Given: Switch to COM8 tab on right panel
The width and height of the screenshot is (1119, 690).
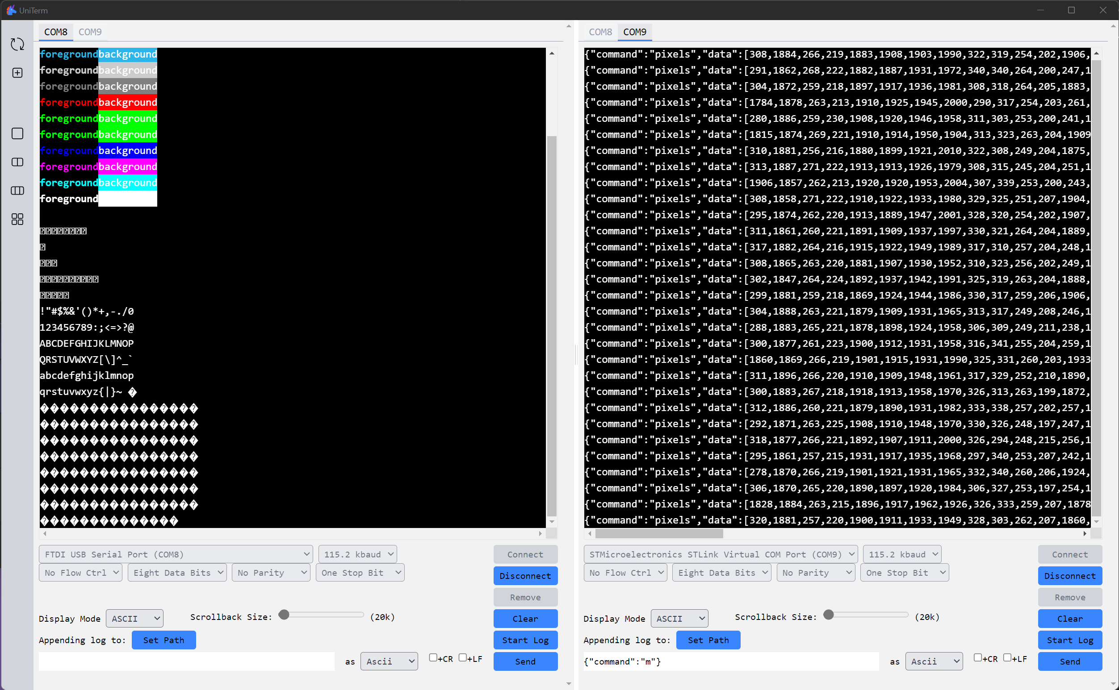Looking at the screenshot, I should (x=600, y=32).
